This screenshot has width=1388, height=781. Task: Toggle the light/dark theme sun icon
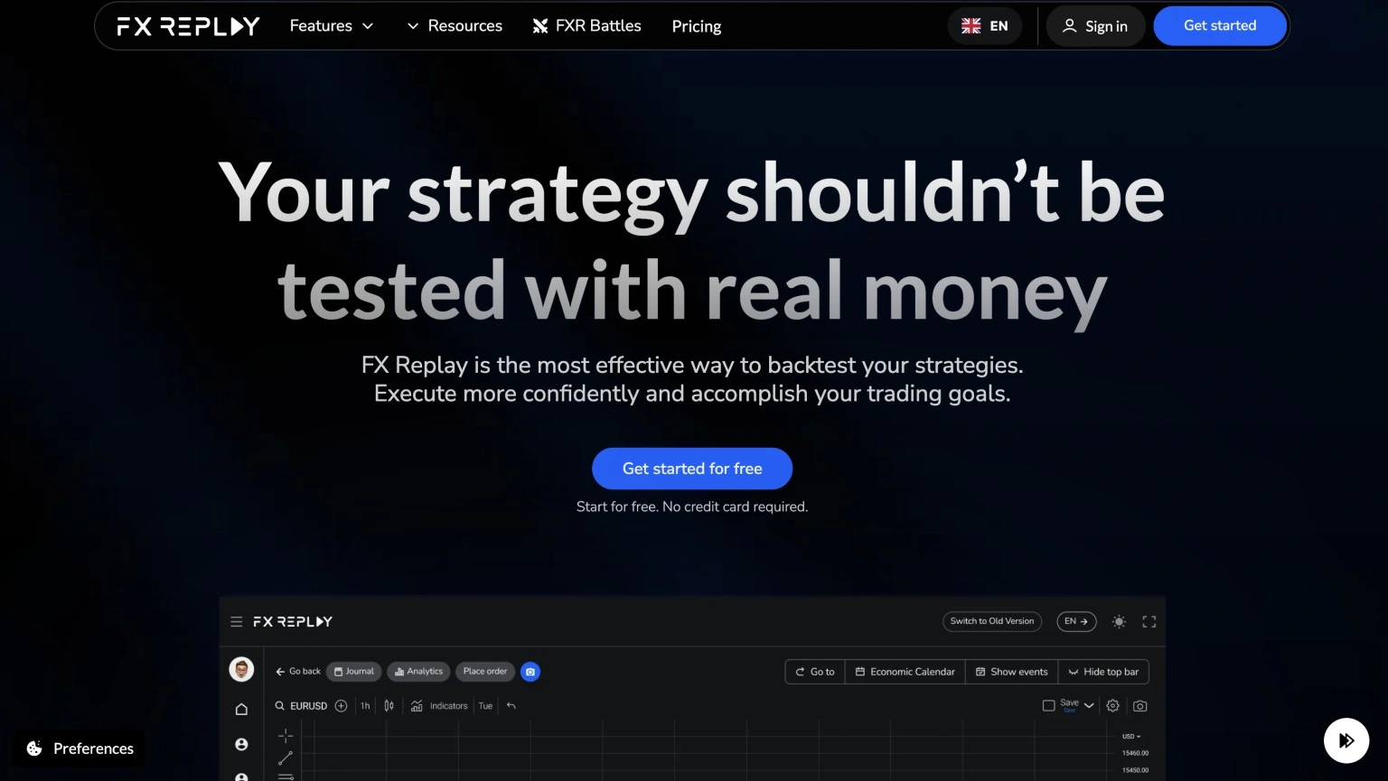click(1119, 622)
